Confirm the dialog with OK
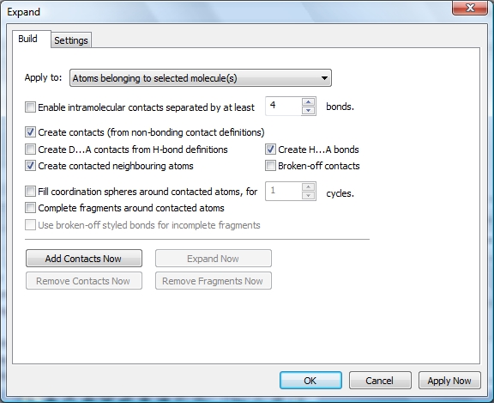 [x=310, y=381]
